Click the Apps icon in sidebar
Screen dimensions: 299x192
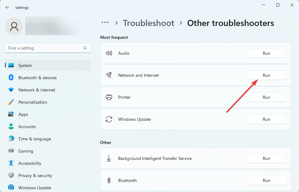point(11,114)
